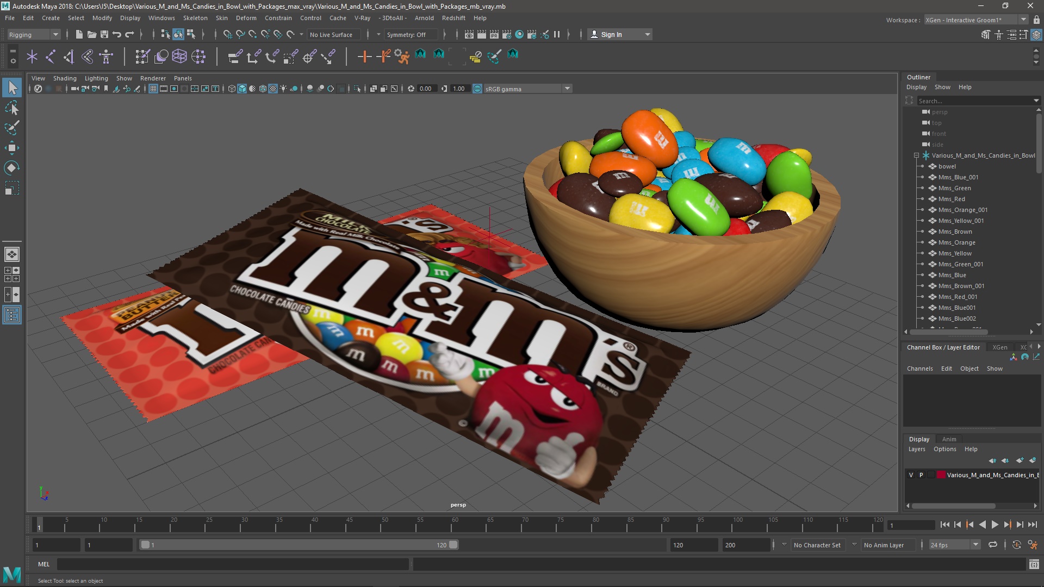Select the arrow Select tool
This screenshot has width=1044, height=587.
(12, 88)
